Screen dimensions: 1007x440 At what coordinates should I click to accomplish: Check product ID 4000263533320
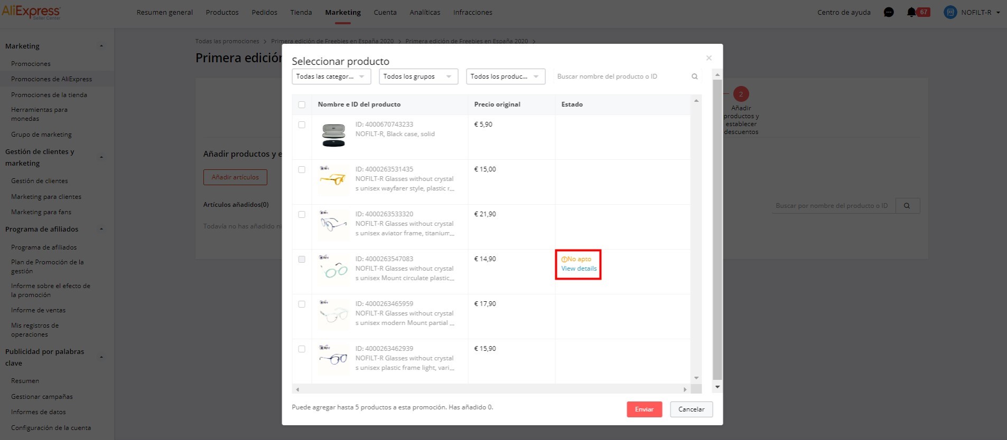pos(302,215)
